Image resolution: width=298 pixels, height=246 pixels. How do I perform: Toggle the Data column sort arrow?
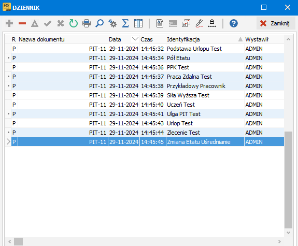tap(135, 39)
